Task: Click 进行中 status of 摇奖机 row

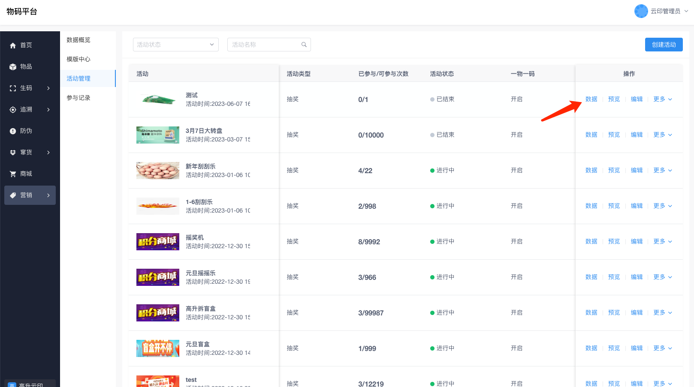Action: (442, 241)
